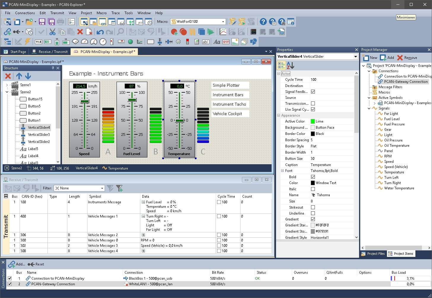The height and width of the screenshot is (298, 432).
Task: Collapse the Signals tree node
Action: pyautogui.click(x=369, y=108)
